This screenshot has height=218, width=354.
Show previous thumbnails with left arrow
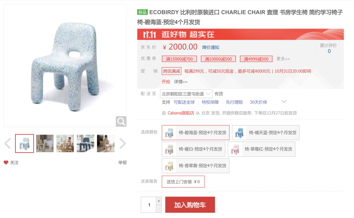8,143
